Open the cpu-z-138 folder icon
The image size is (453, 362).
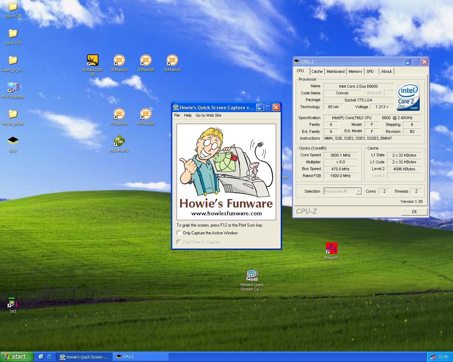tap(13, 7)
